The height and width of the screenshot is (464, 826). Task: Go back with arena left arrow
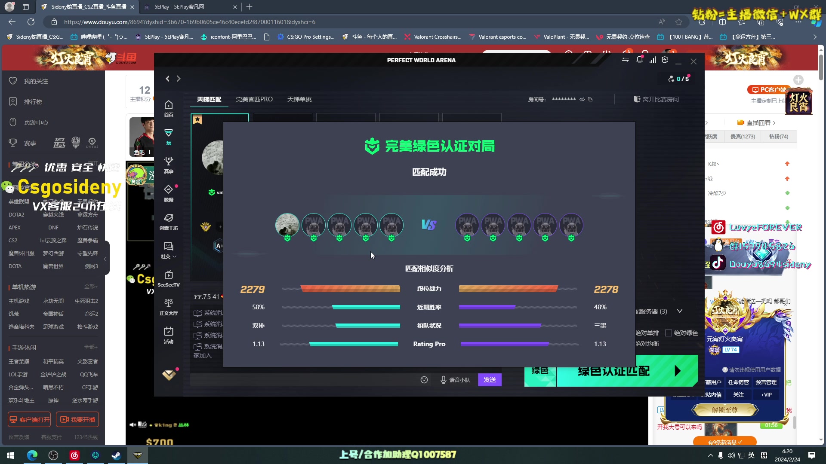(168, 79)
